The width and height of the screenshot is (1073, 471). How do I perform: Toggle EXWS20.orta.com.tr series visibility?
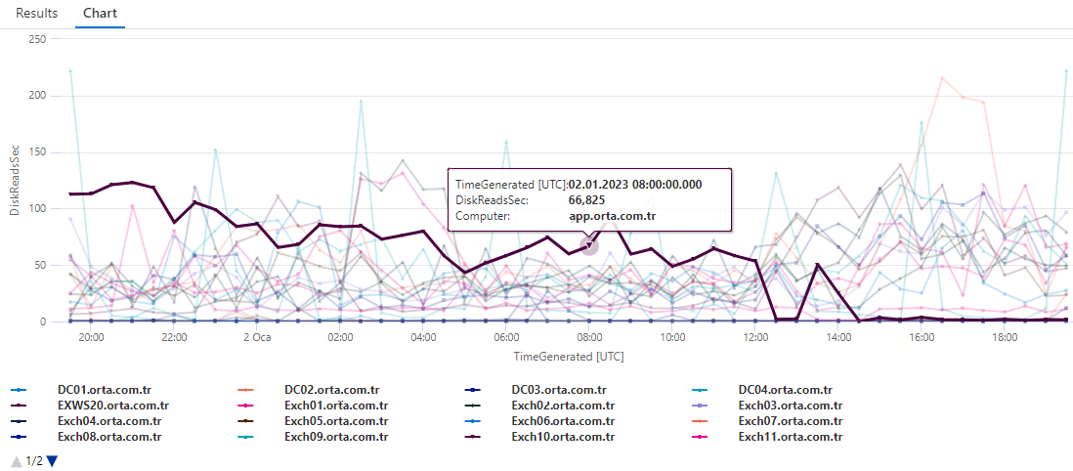pos(113,406)
